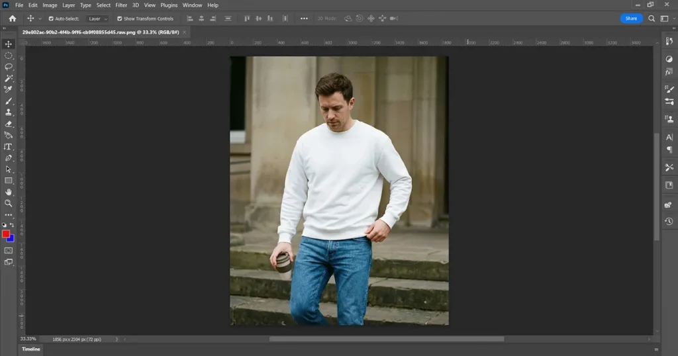Reset default foreground and background colors
Image resolution: width=678 pixels, height=356 pixels.
pos(4,225)
